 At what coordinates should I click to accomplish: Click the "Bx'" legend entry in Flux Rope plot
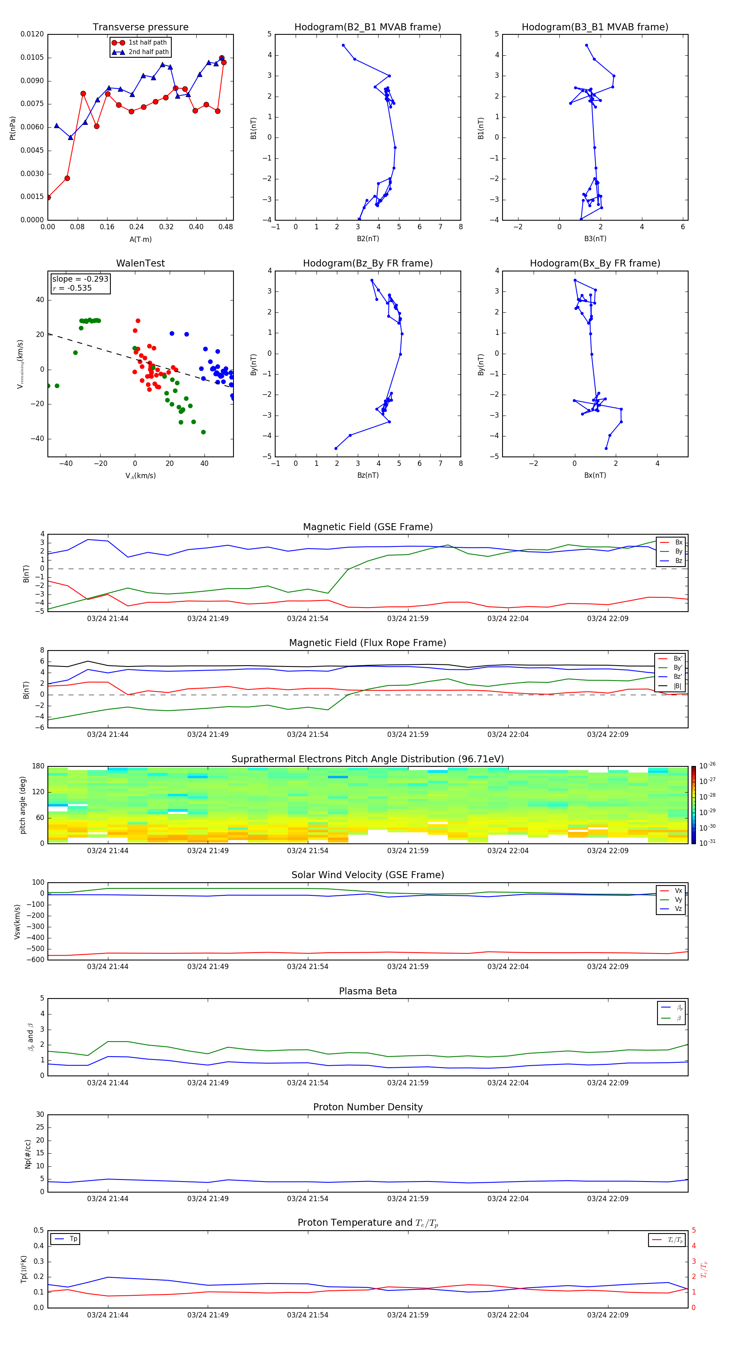tap(670, 659)
